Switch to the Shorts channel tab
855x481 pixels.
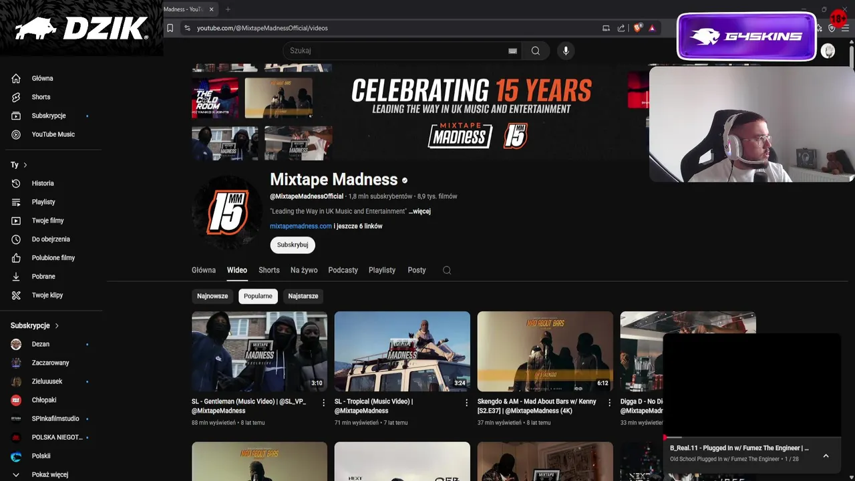coord(269,270)
